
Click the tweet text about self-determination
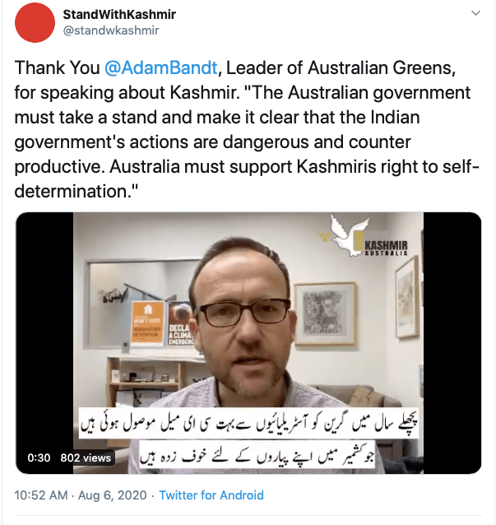click(x=247, y=129)
